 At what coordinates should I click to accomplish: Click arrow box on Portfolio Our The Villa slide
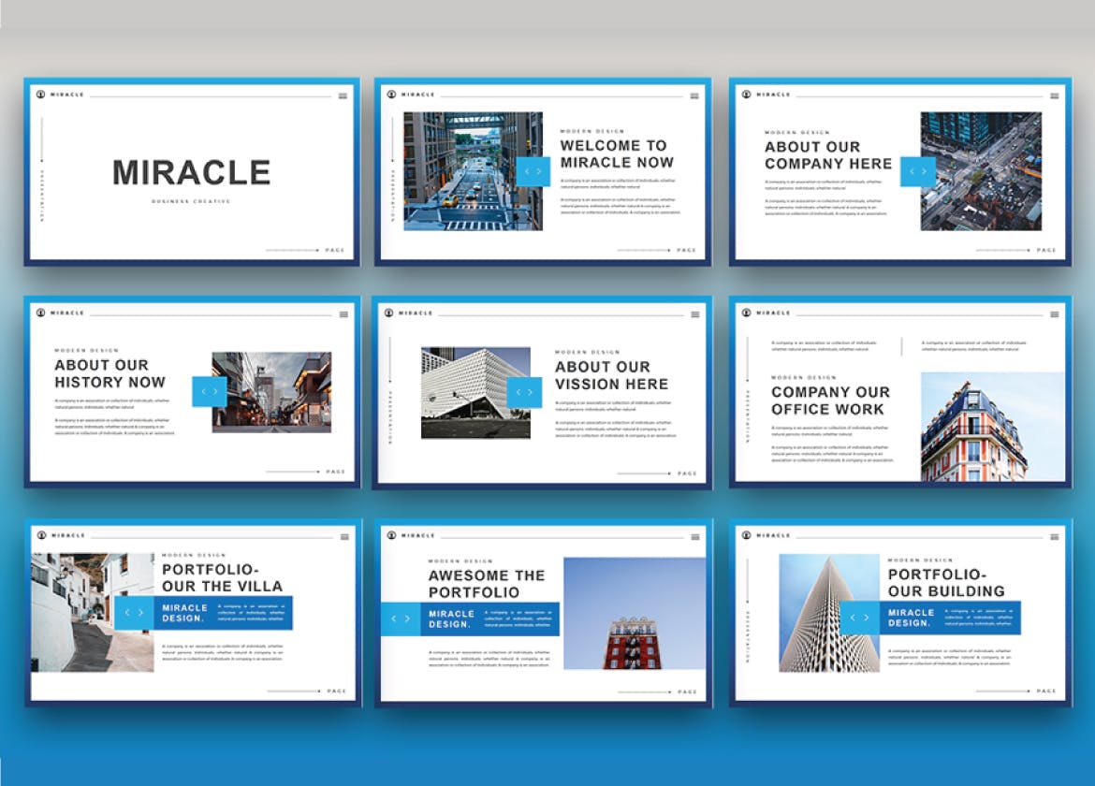134,613
